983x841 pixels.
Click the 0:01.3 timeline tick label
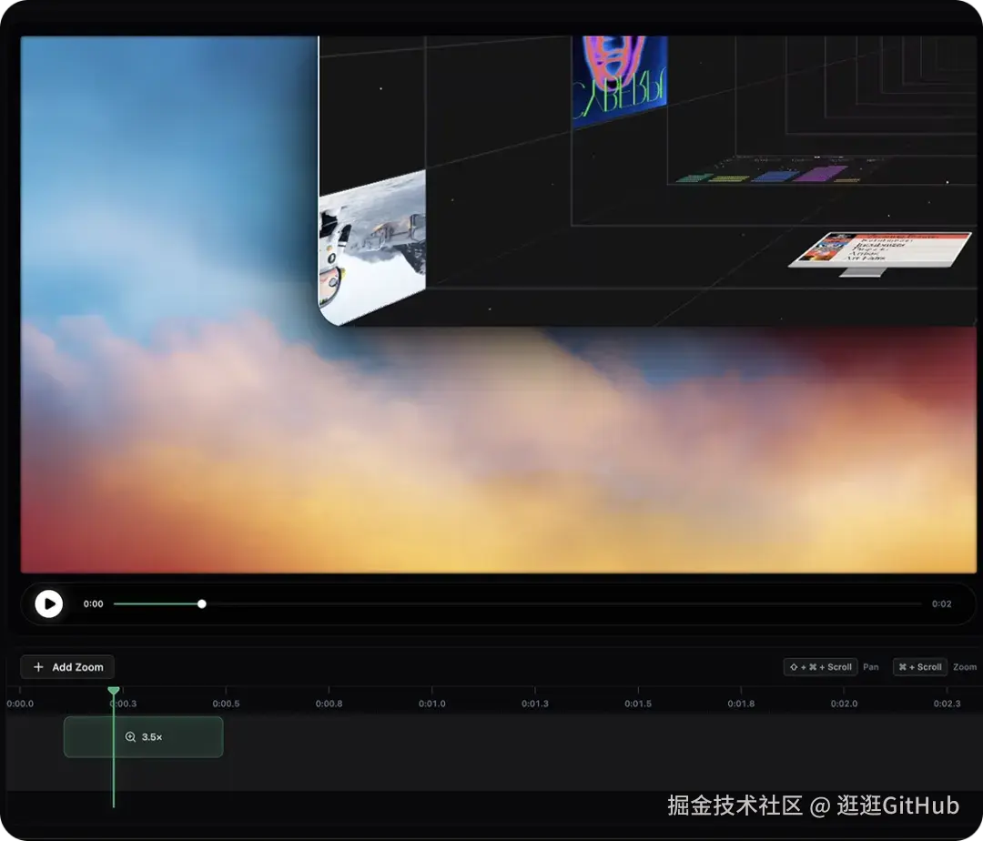coord(535,704)
